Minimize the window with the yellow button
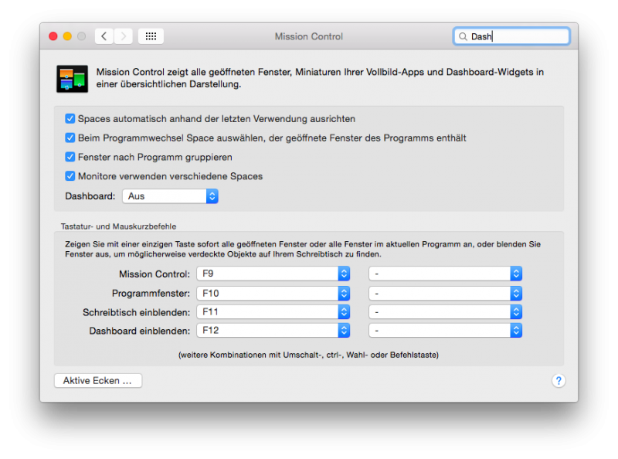Screen dimensions: 618x459 click(67, 36)
